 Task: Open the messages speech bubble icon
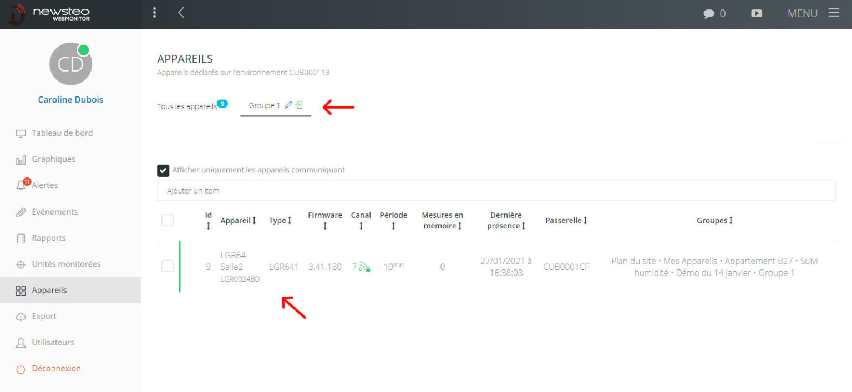pos(708,14)
